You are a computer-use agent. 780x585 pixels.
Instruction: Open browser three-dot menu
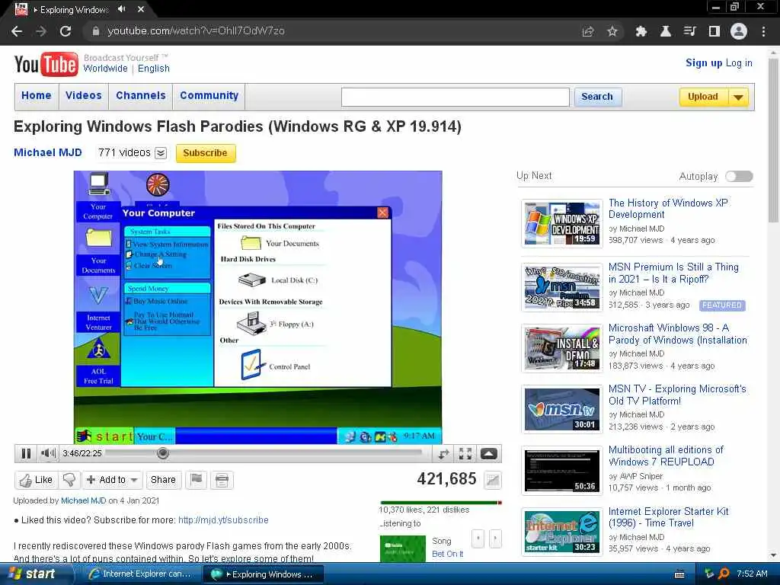(763, 31)
